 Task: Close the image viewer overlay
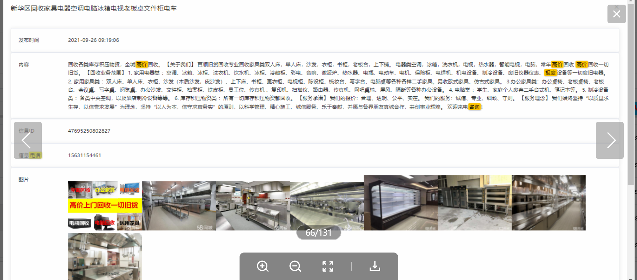[616, 14]
